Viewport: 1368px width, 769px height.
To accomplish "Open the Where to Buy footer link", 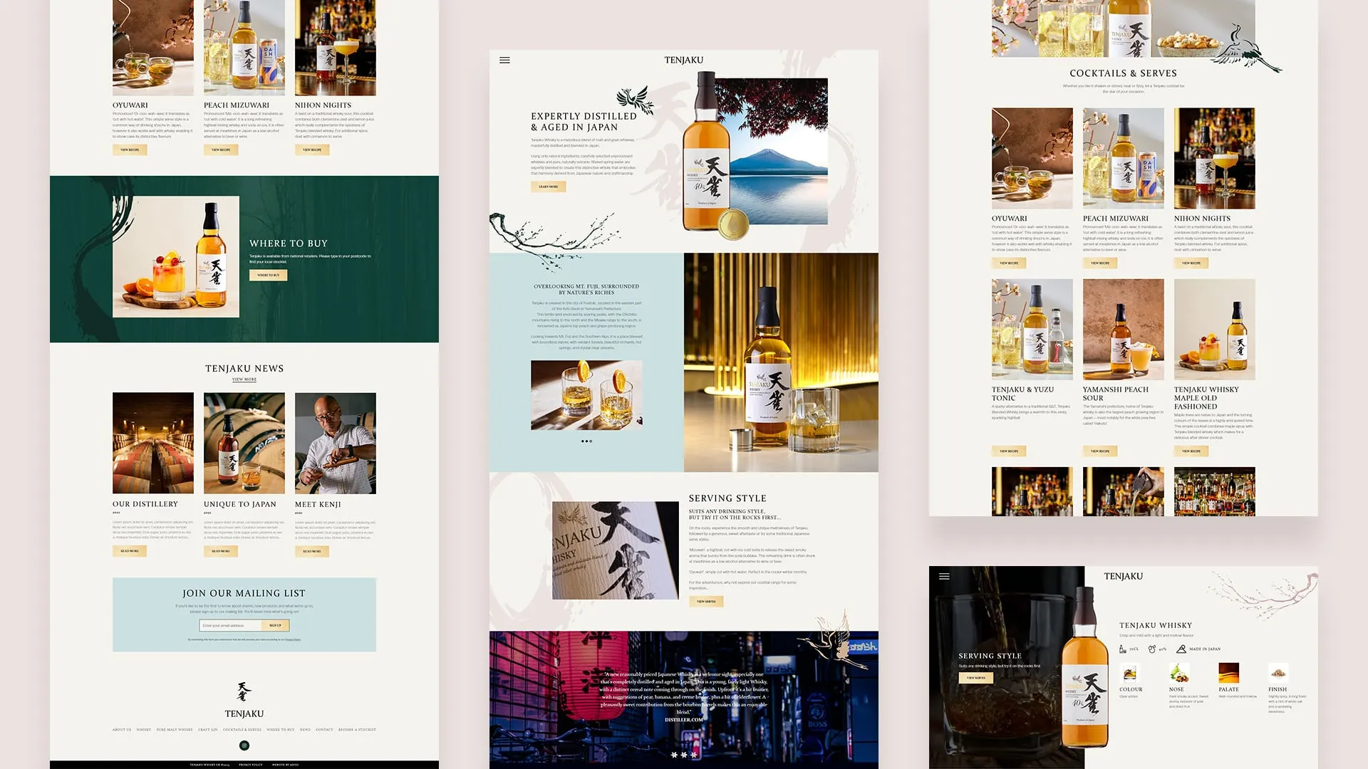I will (281, 730).
